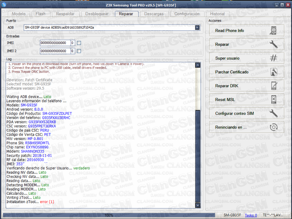The width and height of the screenshot is (292, 219).
Task: Click the RF cal date value 20160930
Action: pyautogui.click(x=35, y=160)
